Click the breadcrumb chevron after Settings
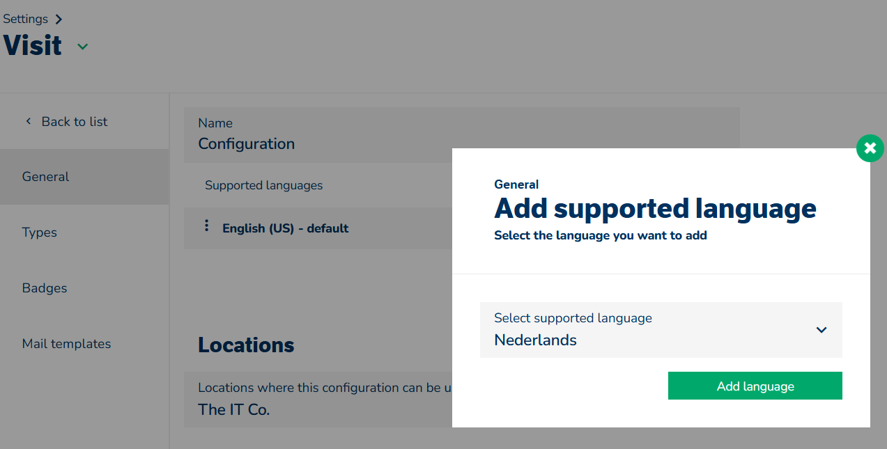 tap(59, 19)
